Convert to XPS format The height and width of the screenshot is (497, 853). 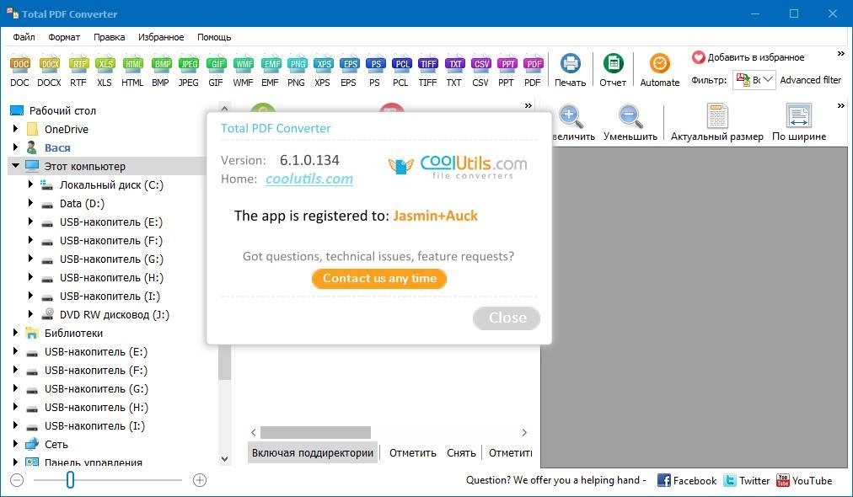click(x=323, y=72)
